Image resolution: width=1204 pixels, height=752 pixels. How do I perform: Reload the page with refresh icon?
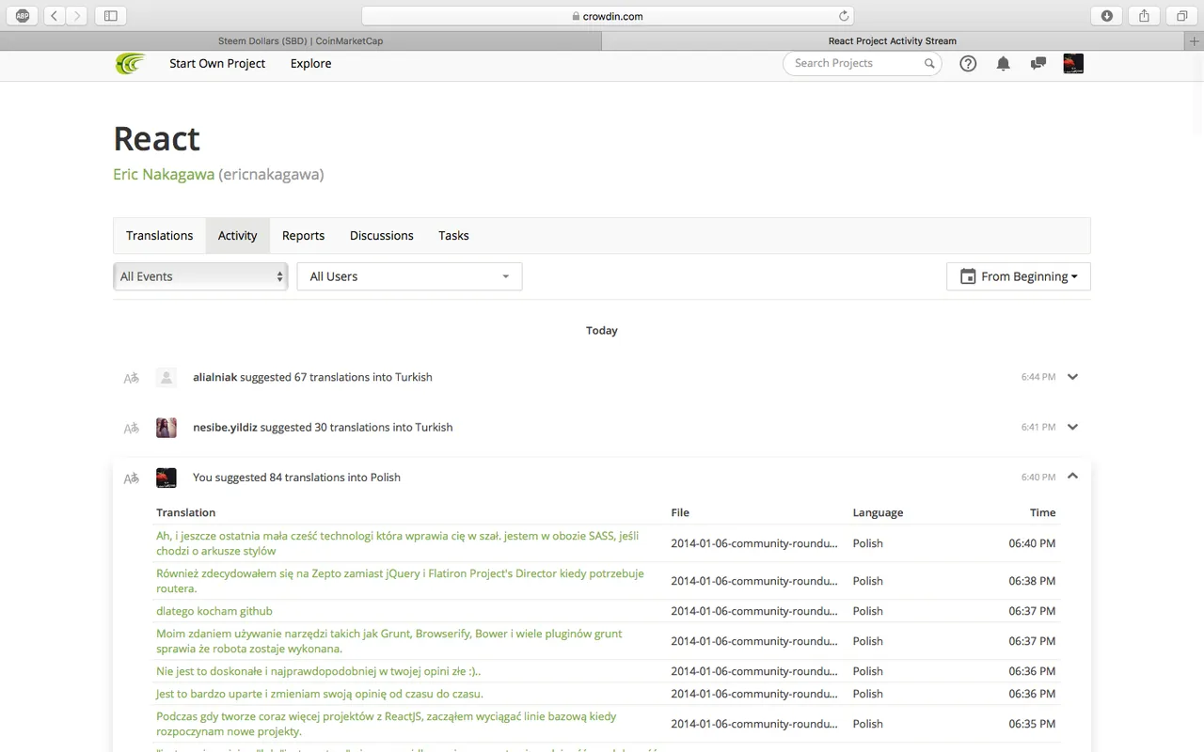(844, 15)
